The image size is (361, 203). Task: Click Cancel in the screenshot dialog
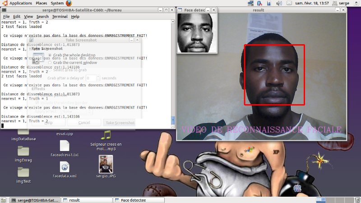(x=84, y=123)
